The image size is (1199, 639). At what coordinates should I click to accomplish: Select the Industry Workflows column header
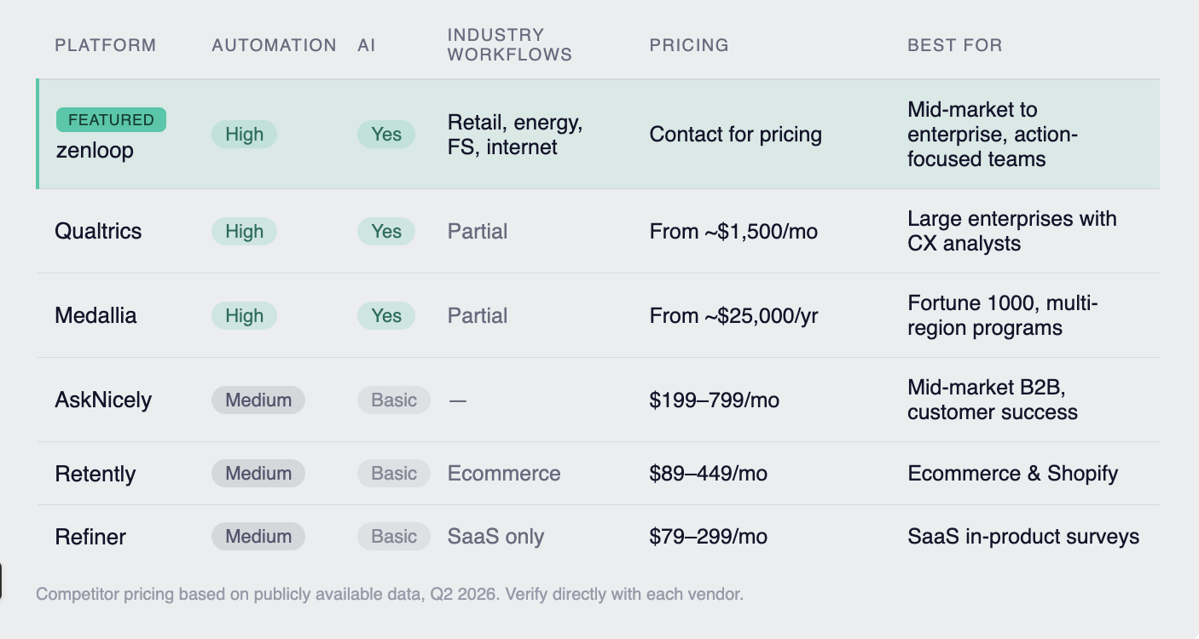(x=509, y=45)
